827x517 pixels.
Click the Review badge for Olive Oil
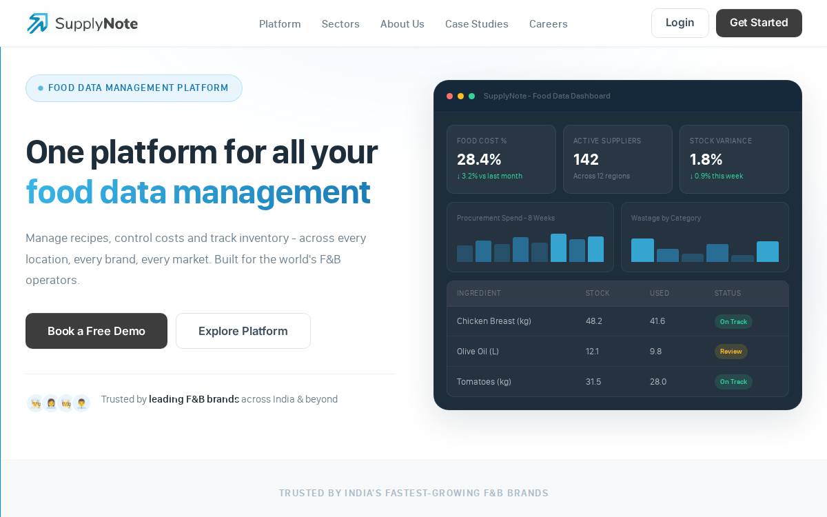click(x=731, y=352)
